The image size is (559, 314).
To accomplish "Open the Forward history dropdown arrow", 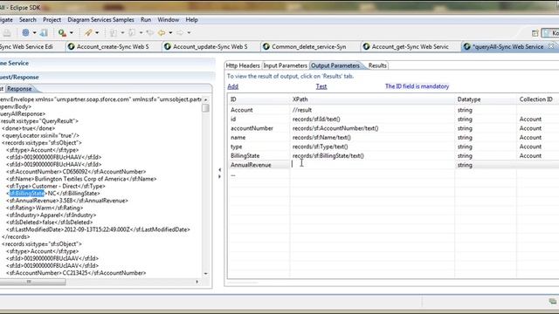I will tap(190, 33).
